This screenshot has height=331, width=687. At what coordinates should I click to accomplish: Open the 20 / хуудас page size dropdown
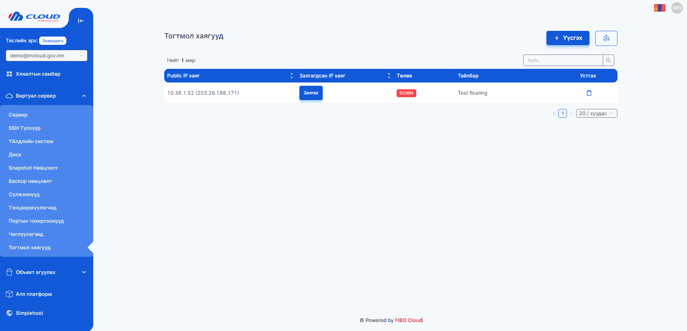(x=596, y=113)
